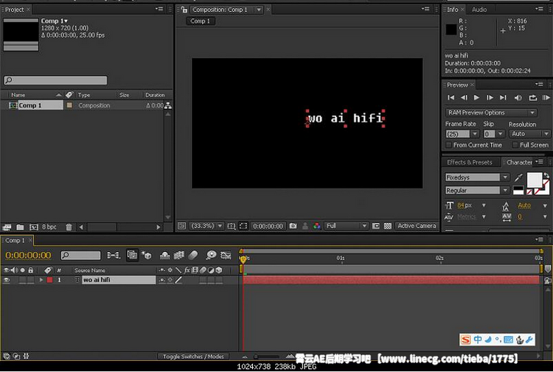Image resolution: width=553 pixels, height=372 pixels.
Task: Click fill color swatch in Character panel
Action: pyautogui.click(x=535, y=180)
